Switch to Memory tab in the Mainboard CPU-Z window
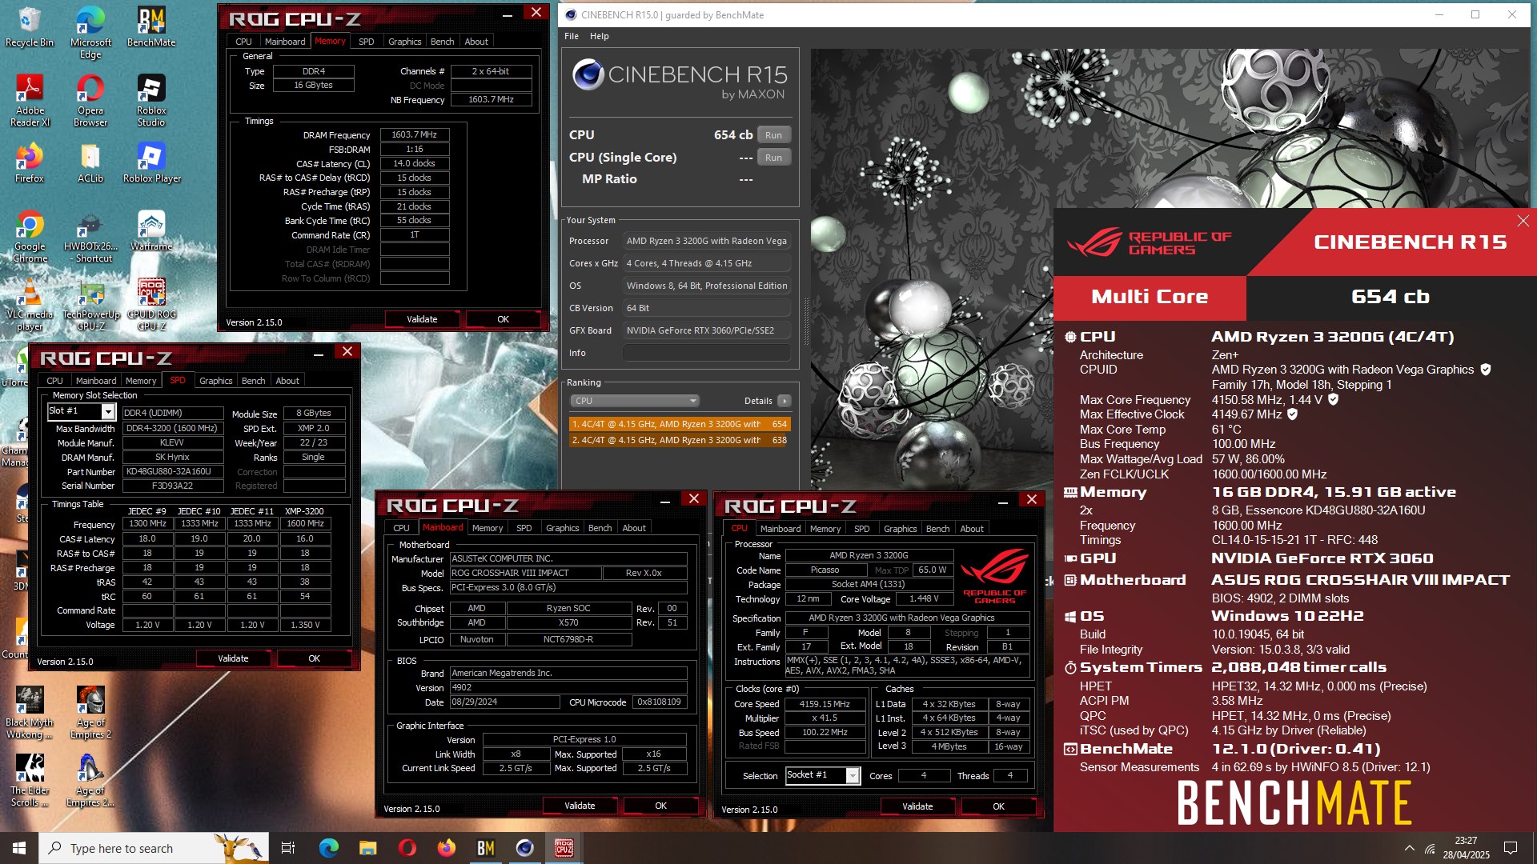The width and height of the screenshot is (1537, 864). point(488,528)
